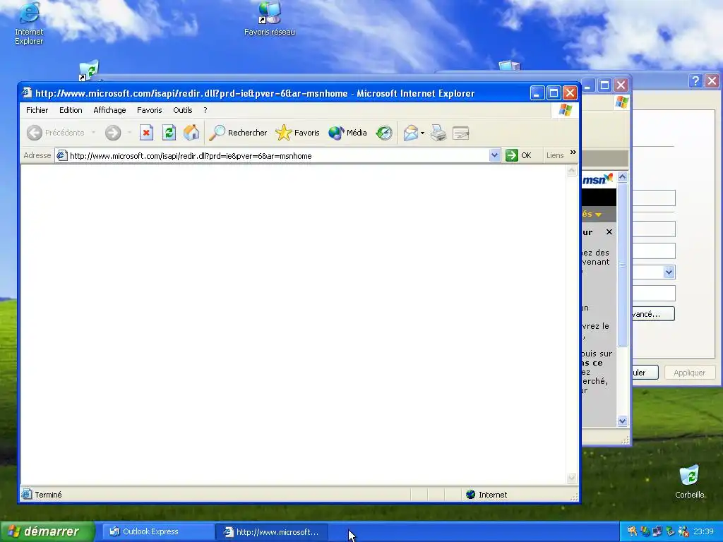
Task: Click the Précédente back button
Action: click(55, 133)
